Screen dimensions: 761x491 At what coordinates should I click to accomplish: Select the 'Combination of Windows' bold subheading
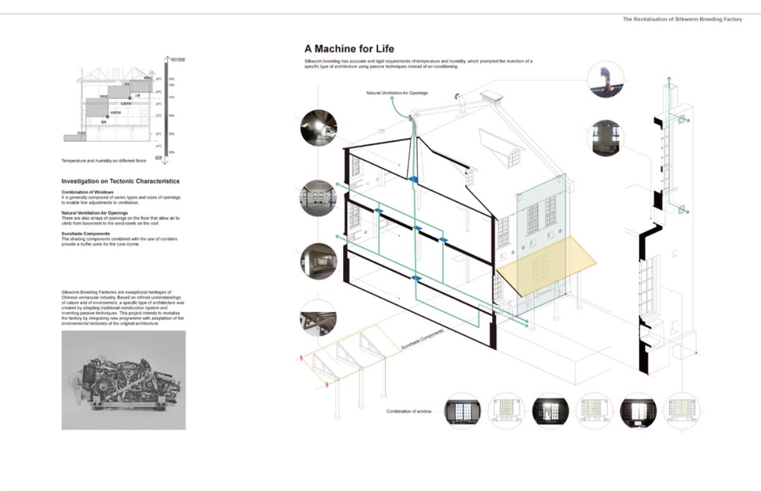88,192
